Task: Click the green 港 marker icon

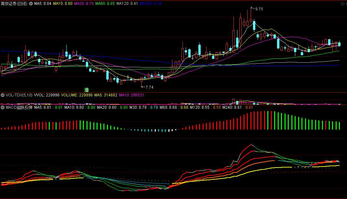Action: 87,90
